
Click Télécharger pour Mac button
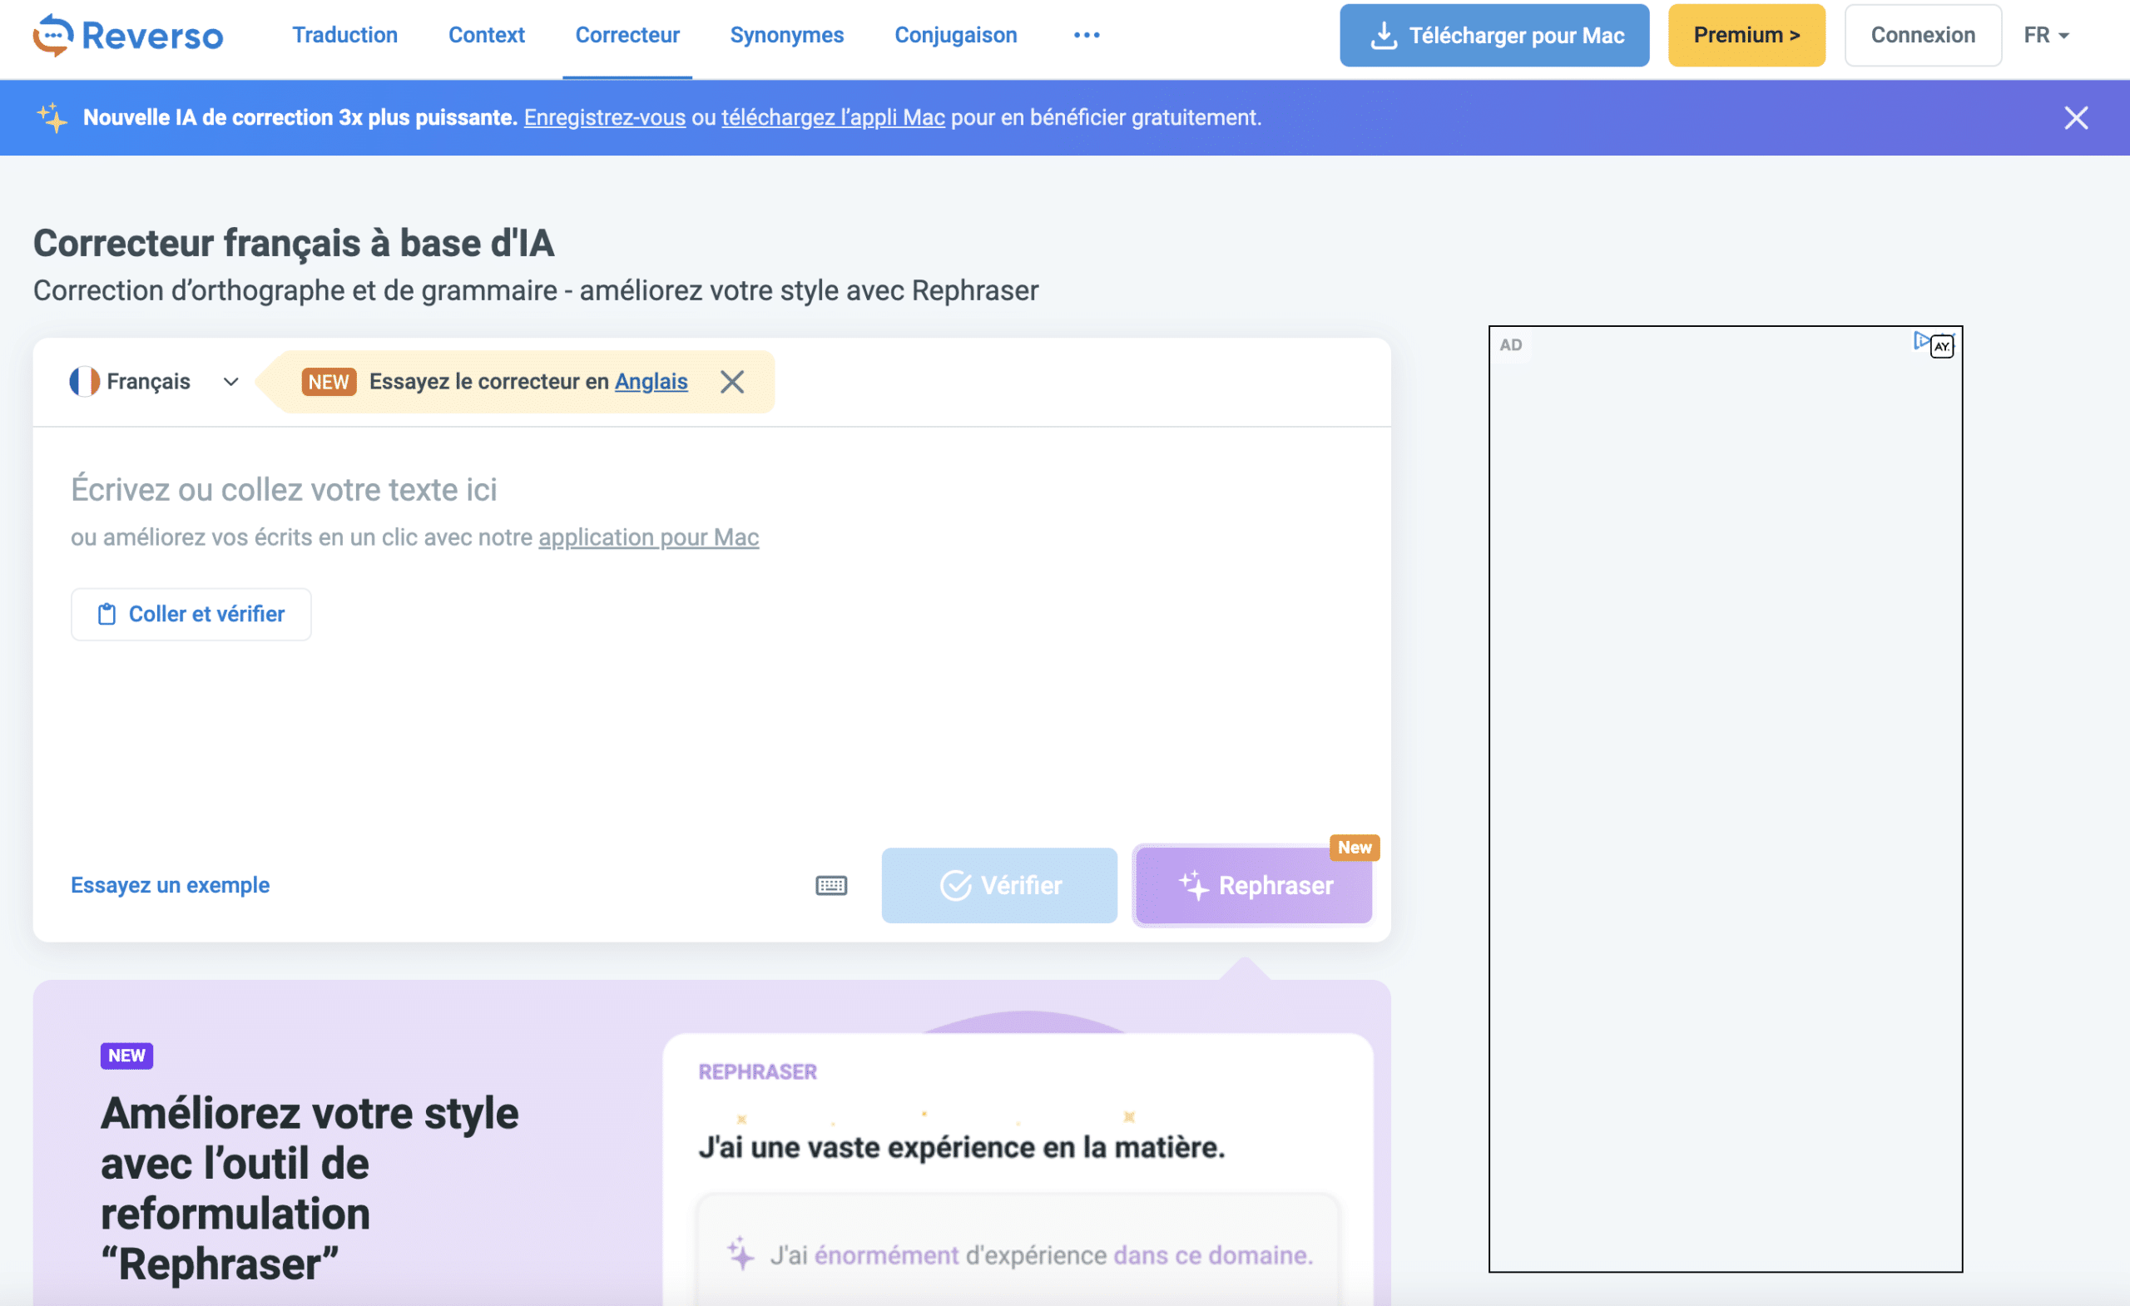pos(1493,36)
